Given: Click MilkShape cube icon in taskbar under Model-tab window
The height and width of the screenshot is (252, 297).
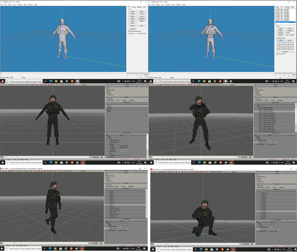Looking at the screenshot, I should pyautogui.click(x=78, y=81).
